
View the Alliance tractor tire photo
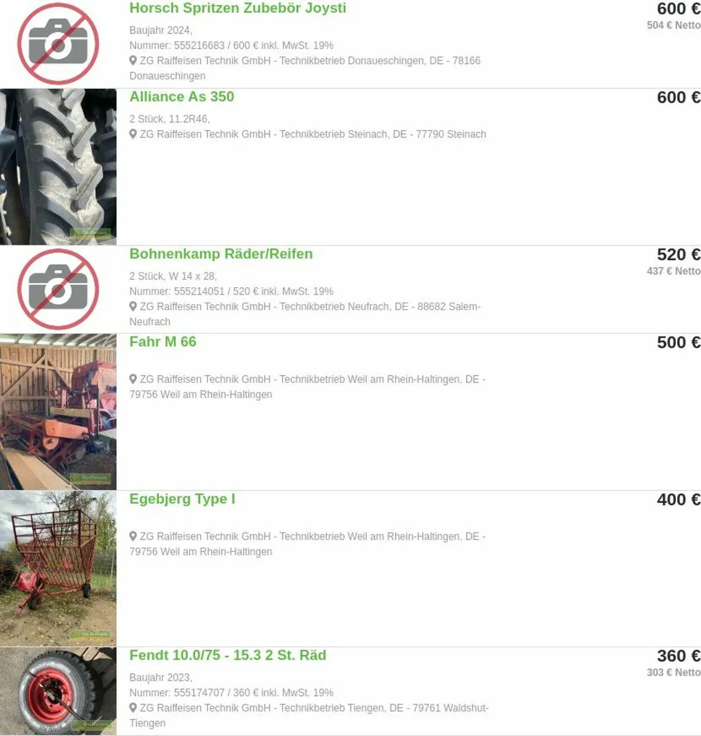click(x=58, y=167)
